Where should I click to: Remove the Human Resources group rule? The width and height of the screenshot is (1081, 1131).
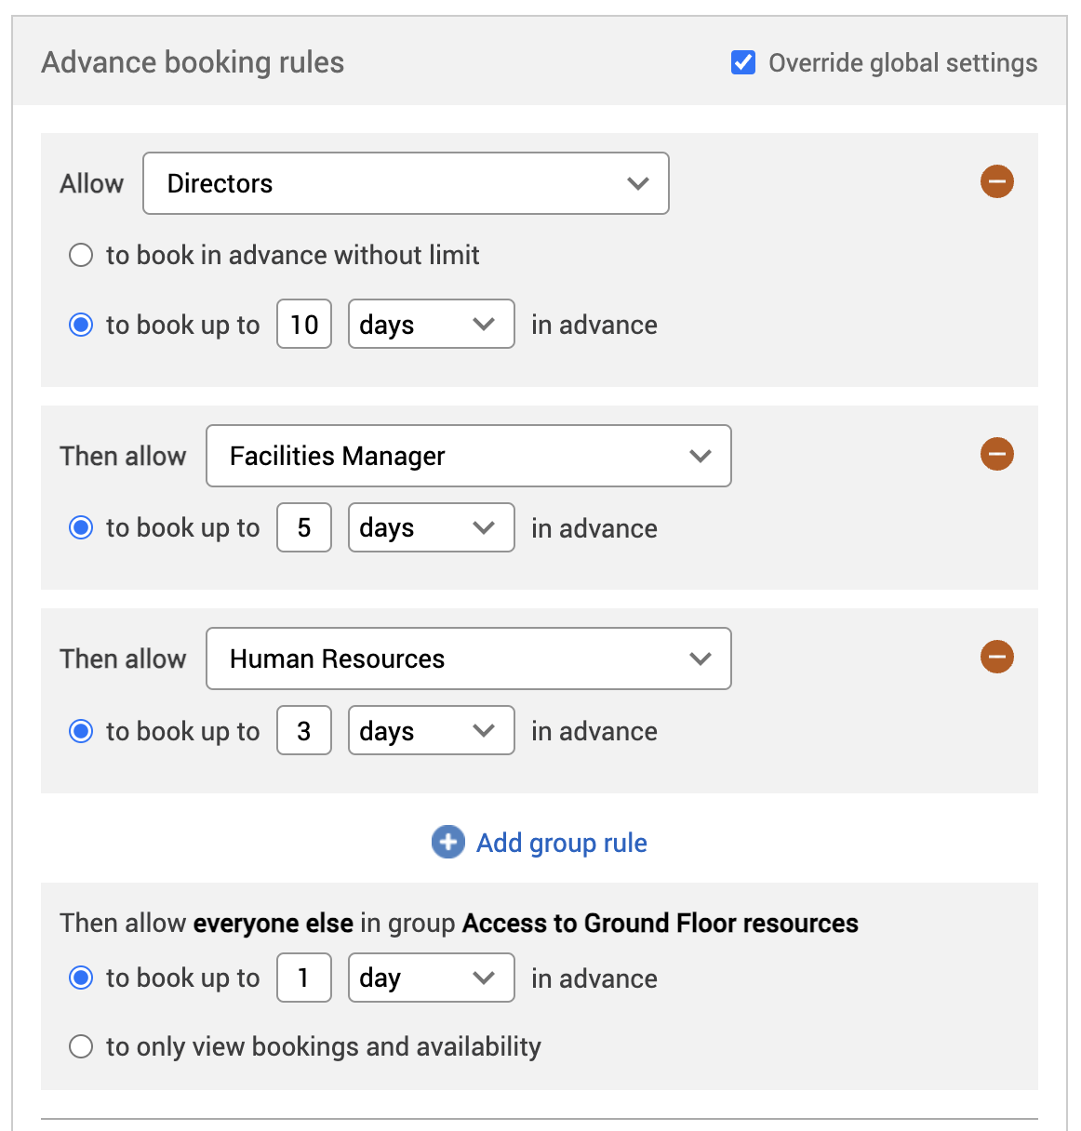[x=996, y=657]
